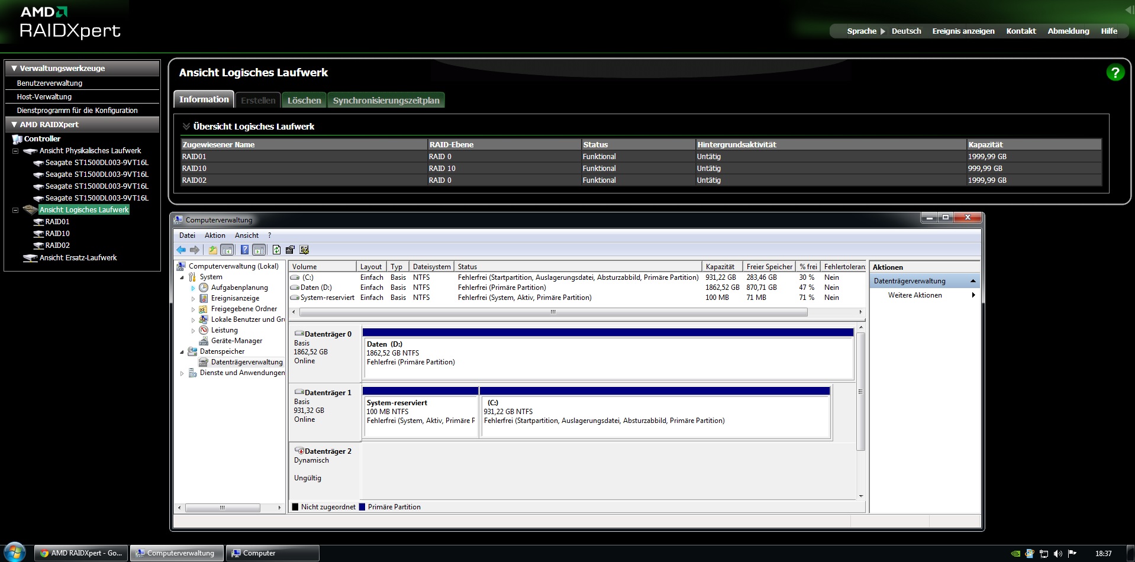Expand the Aufgabenplanung node
Viewport: 1135px width, 562px height.
pos(193,288)
